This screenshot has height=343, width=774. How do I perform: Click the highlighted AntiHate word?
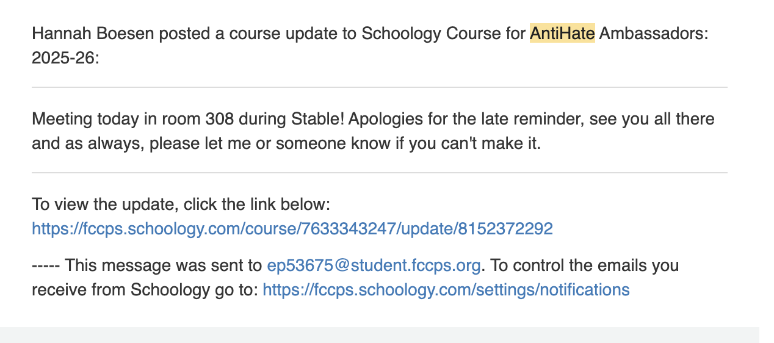pyautogui.click(x=562, y=34)
